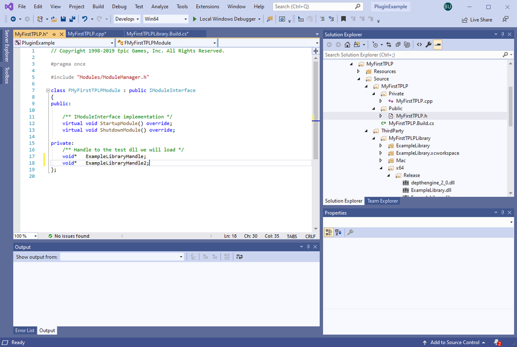Start debugging with the green play icon

194,19
